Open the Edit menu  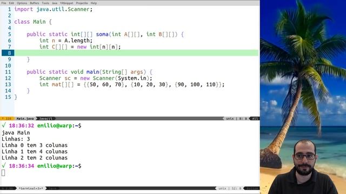(11, 3)
